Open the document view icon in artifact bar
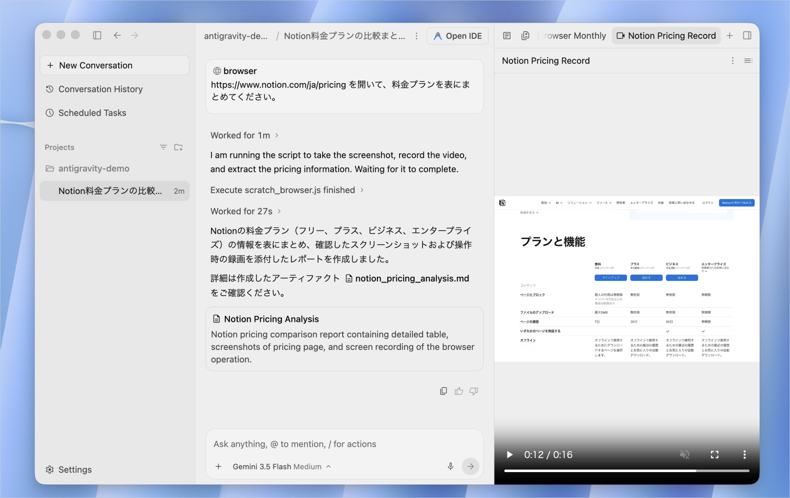The image size is (790, 498). coord(507,36)
